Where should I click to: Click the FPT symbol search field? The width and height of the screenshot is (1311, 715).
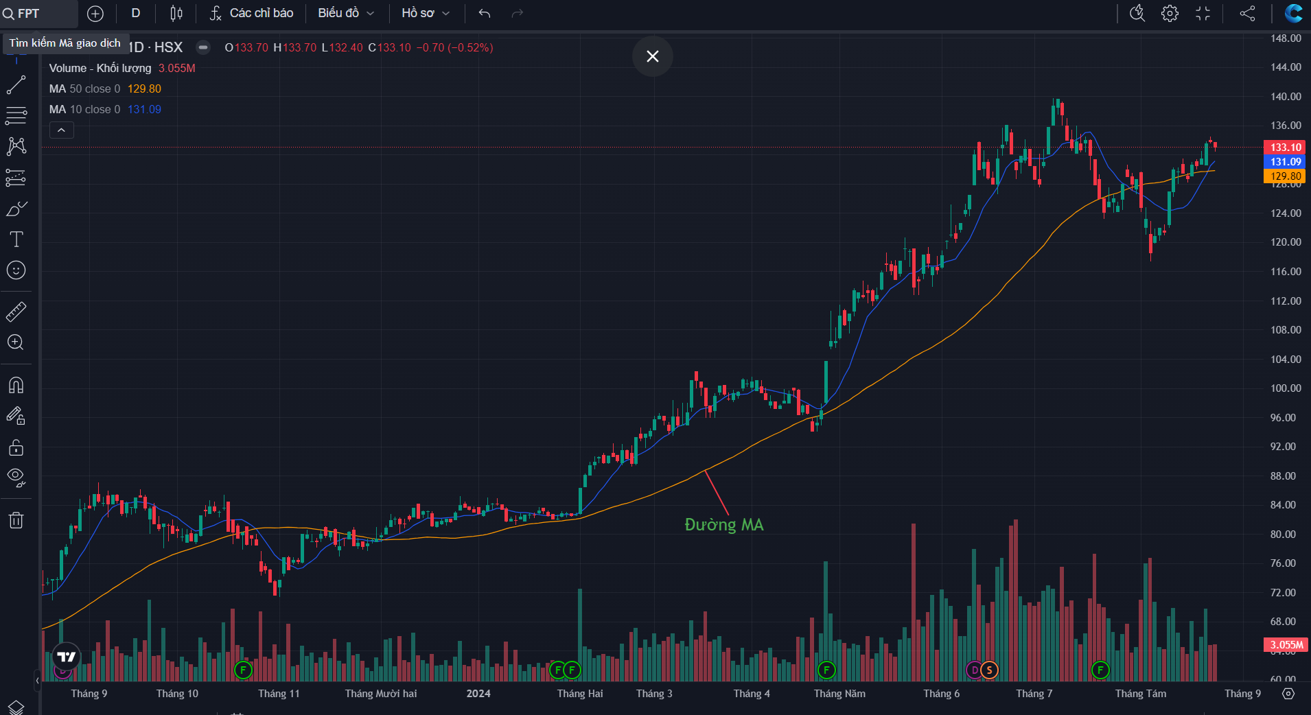coord(39,13)
